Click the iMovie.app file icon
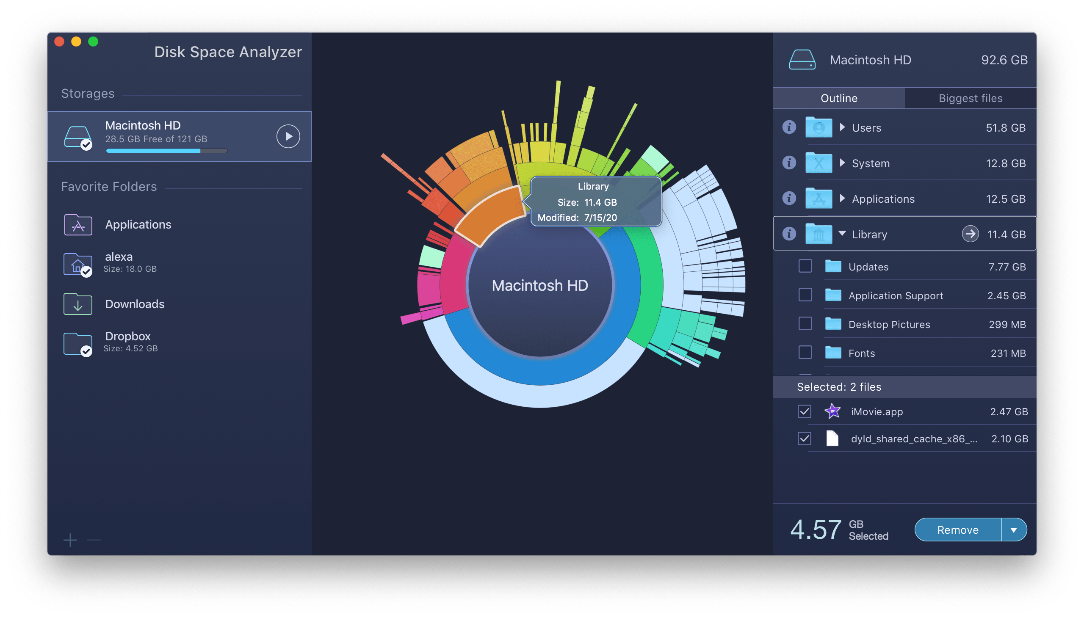1084x618 pixels. click(832, 410)
